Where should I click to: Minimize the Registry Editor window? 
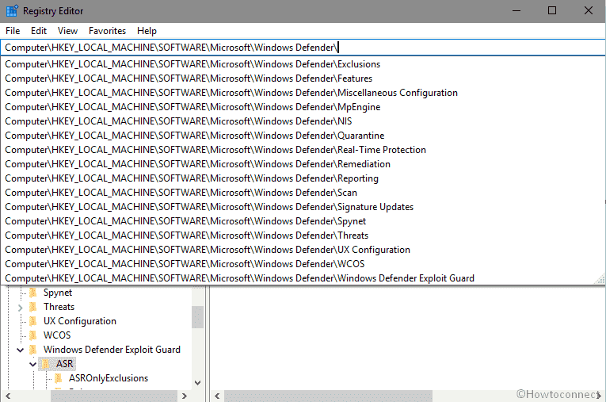pos(516,11)
